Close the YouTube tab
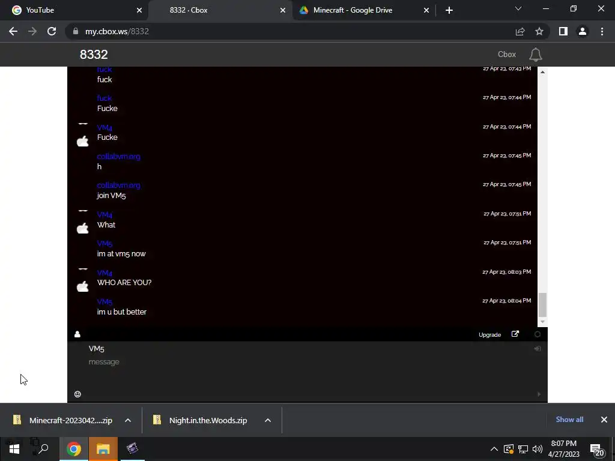The width and height of the screenshot is (615, 461). 139,11
